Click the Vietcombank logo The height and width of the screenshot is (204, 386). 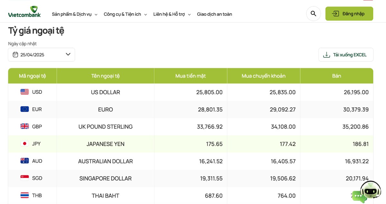[24, 12]
